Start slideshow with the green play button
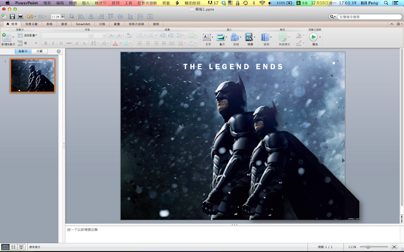 pyautogui.click(x=313, y=37)
